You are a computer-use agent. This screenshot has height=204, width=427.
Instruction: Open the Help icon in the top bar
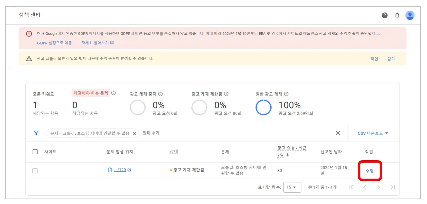coord(385,15)
